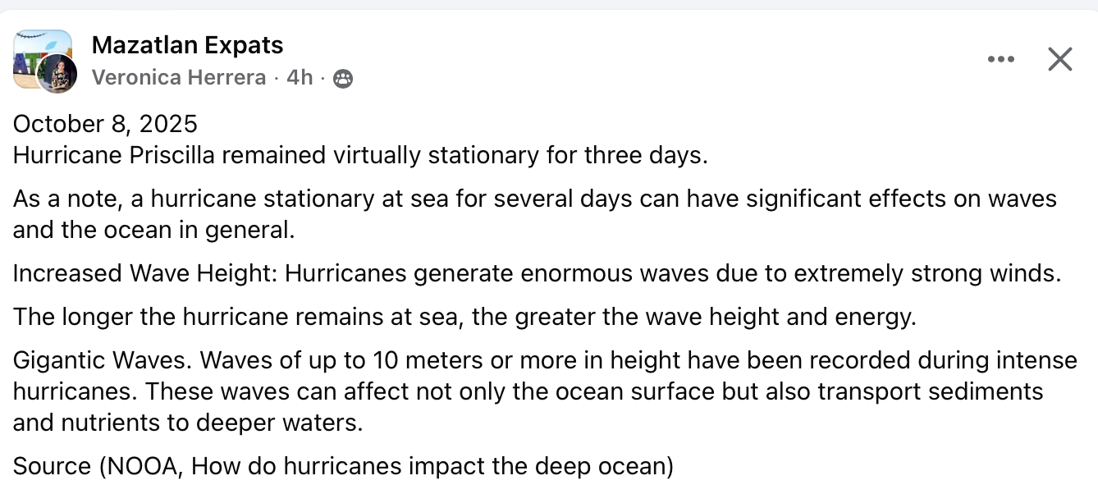Screen dimensions: 1098x494
Task: Click the October 8, 2025 date line
Action: point(105,124)
